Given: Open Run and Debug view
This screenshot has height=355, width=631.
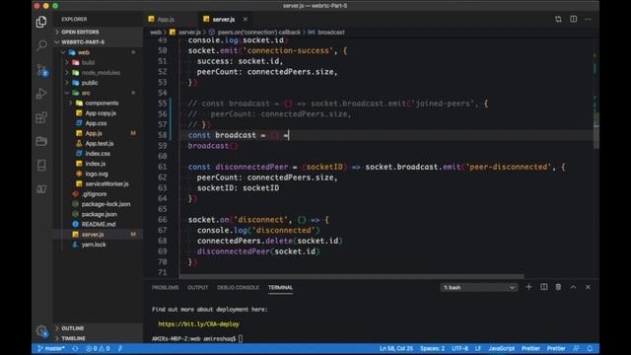Looking at the screenshot, I should point(41,94).
